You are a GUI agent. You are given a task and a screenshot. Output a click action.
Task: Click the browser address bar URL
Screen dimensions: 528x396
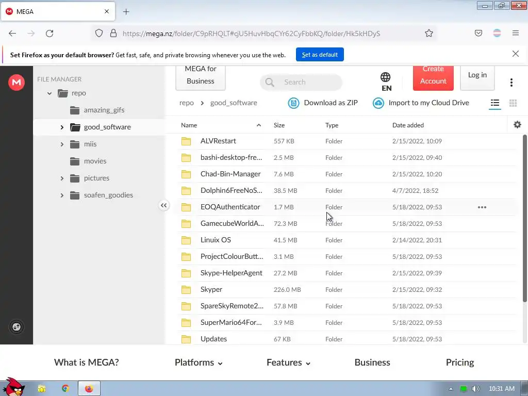coord(251,34)
